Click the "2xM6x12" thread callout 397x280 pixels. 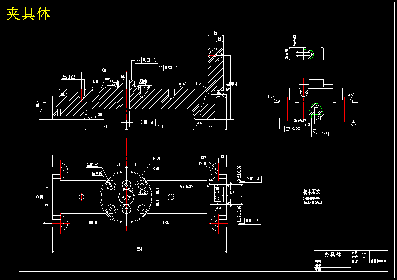[x=300, y=120]
